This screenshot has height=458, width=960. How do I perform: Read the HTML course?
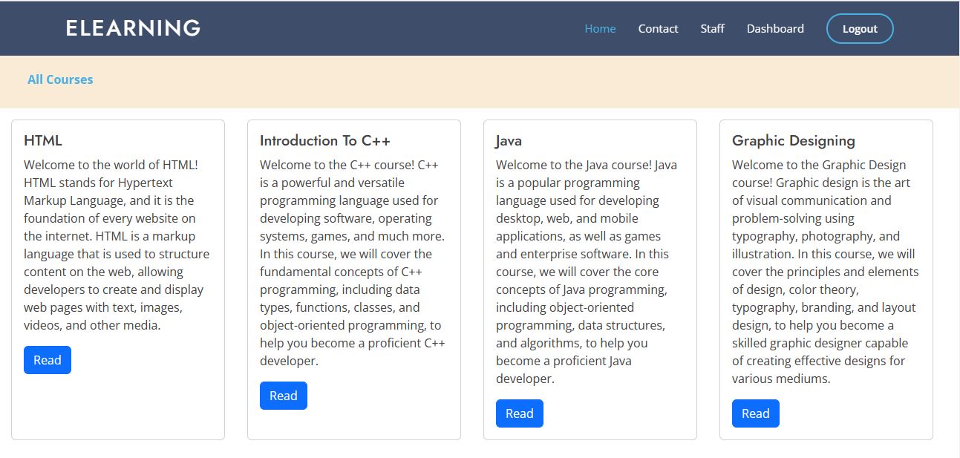point(47,359)
